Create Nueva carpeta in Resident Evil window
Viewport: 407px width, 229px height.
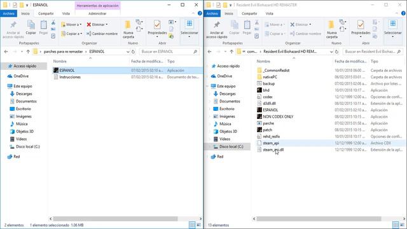coord(332,29)
